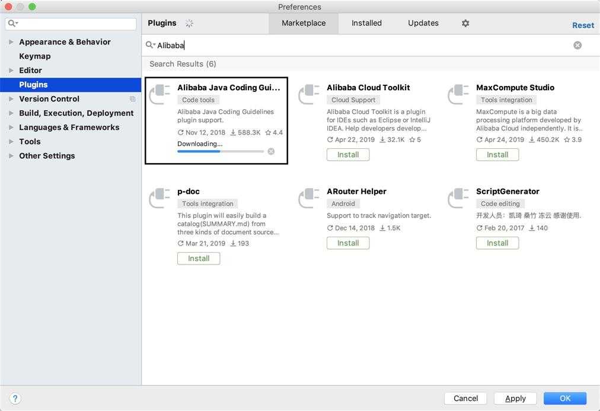Switch to the Installed tab

click(366, 23)
